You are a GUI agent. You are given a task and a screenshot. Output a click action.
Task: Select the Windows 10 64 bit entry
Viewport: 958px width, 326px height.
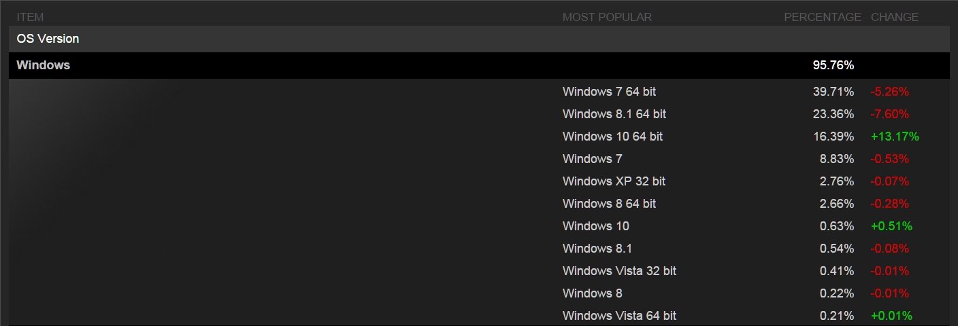[x=612, y=137]
